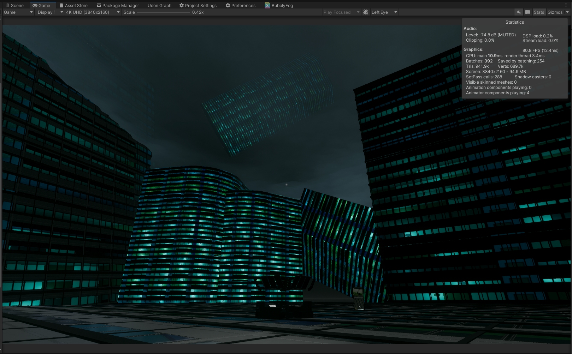Image resolution: width=572 pixels, height=354 pixels.
Task: Open the Play Focused dropdown
Action: click(341, 12)
